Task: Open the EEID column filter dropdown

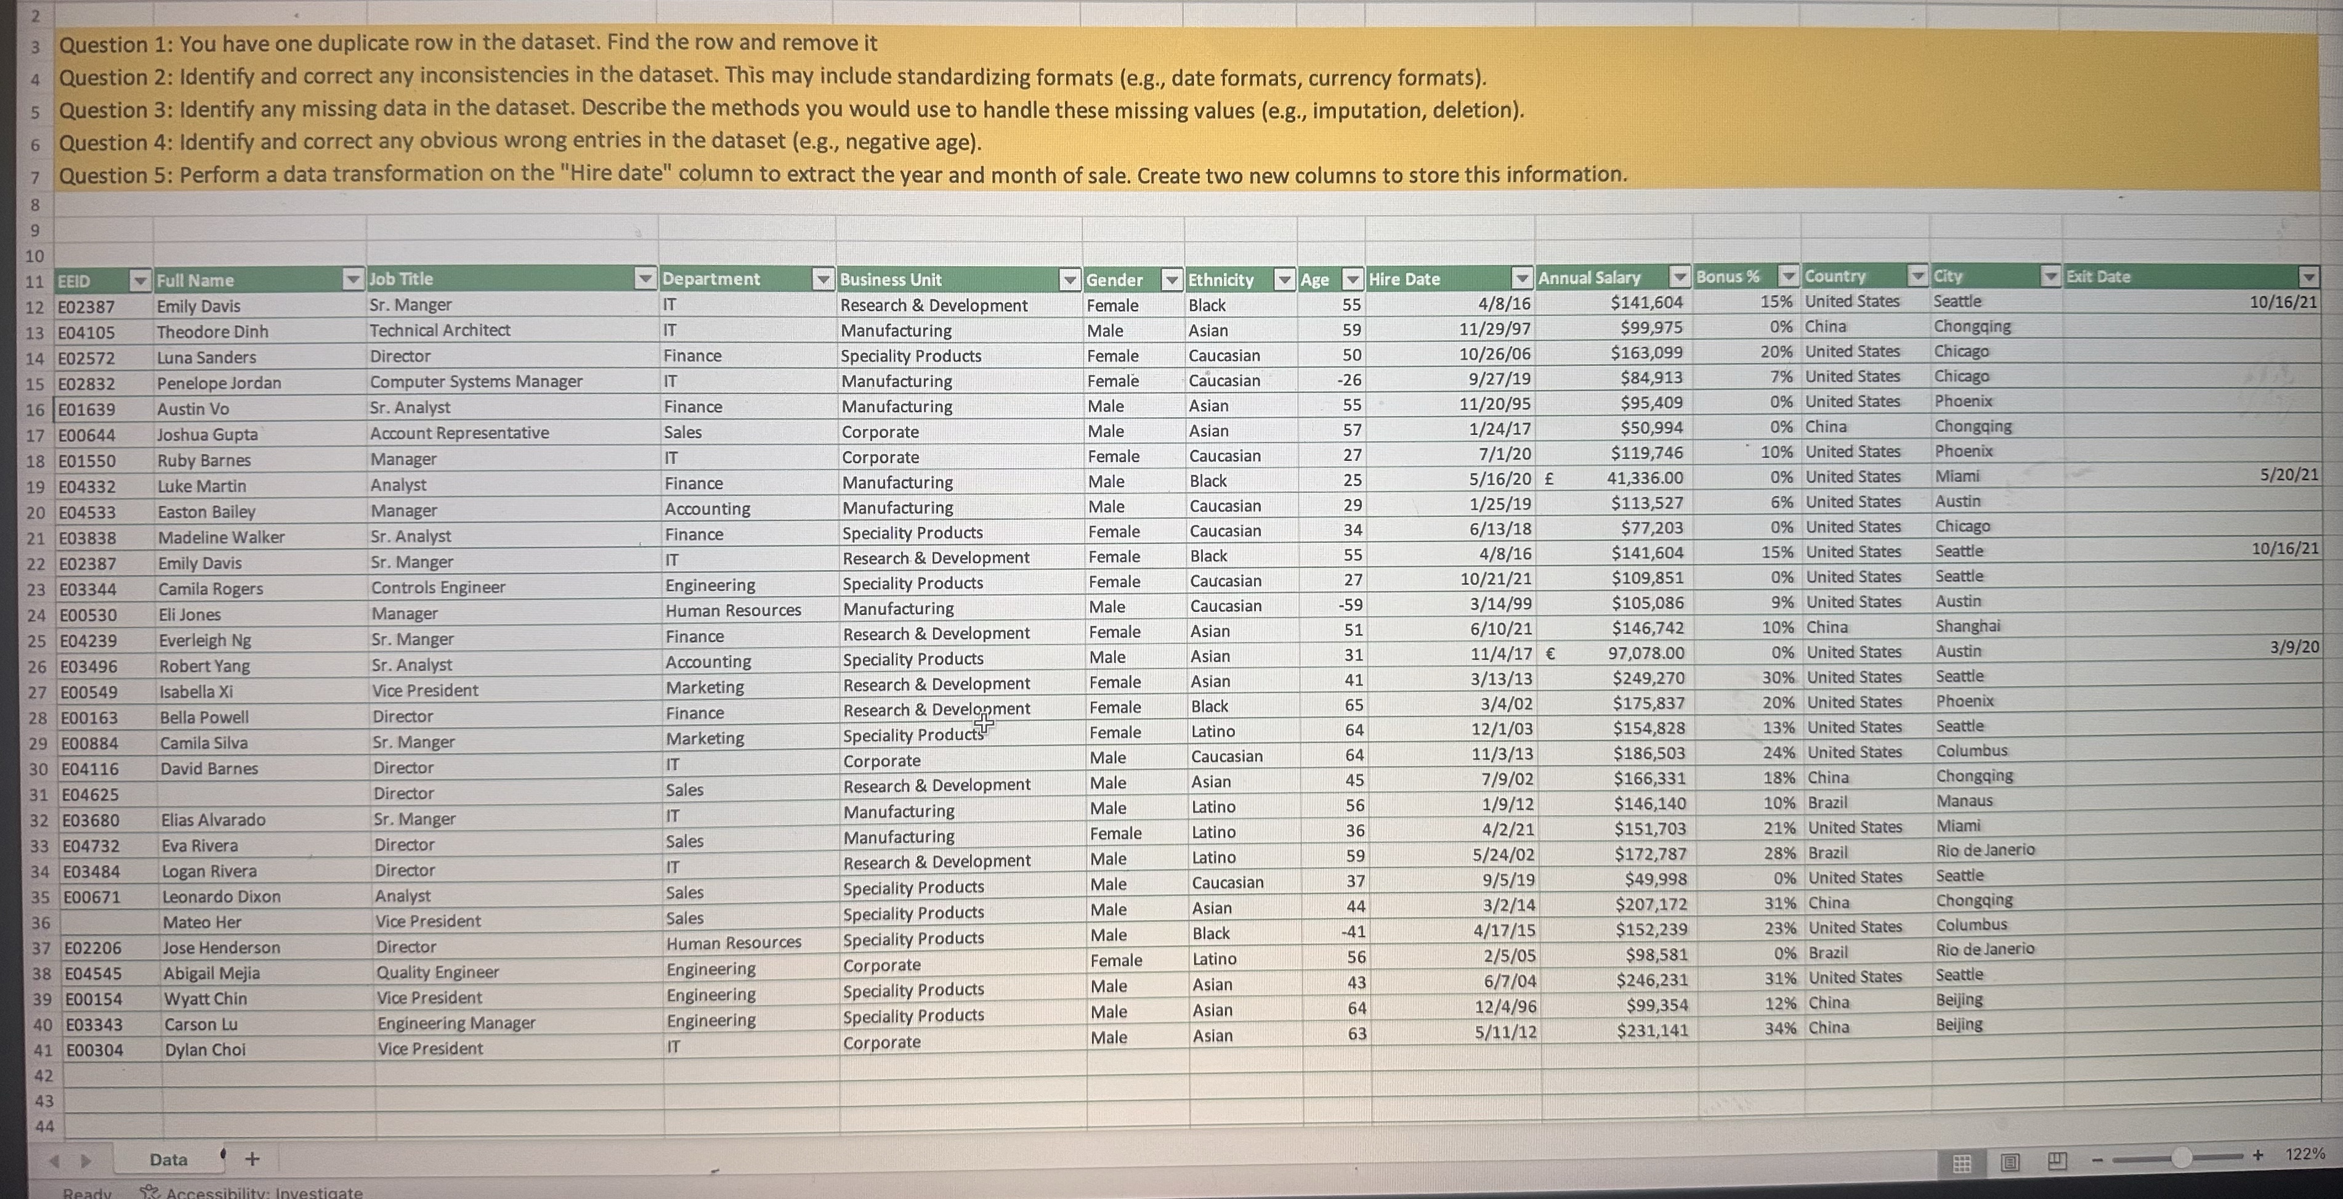Action: coord(139,281)
